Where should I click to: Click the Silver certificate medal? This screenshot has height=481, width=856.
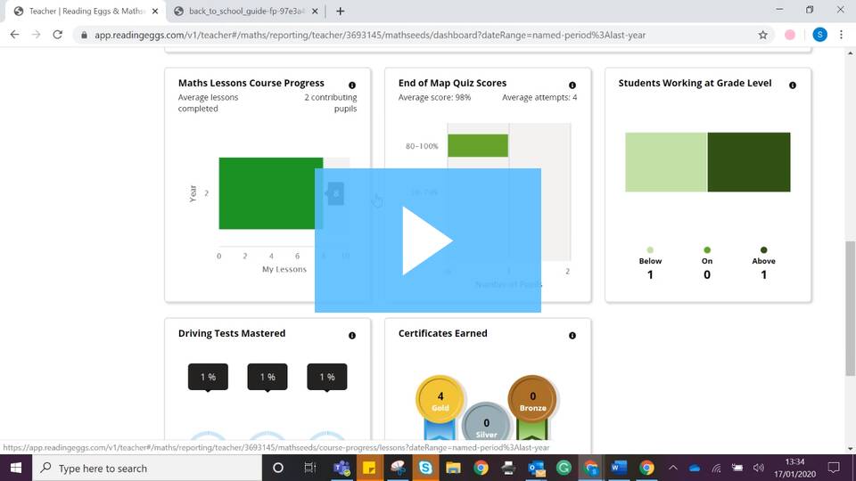[486, 422]
